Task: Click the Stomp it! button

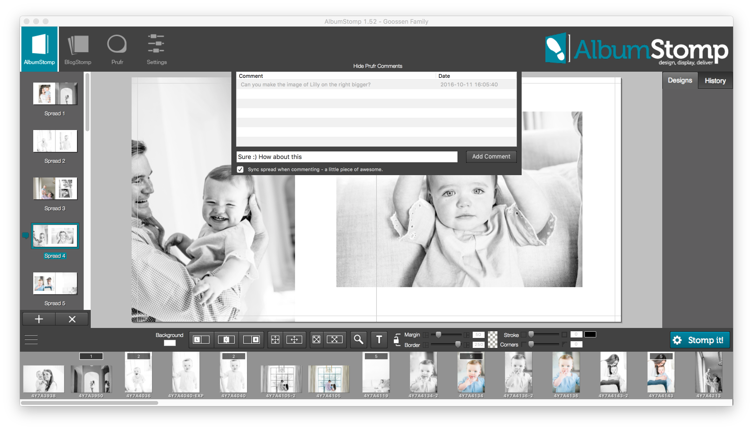Action: tap(700, 340)
